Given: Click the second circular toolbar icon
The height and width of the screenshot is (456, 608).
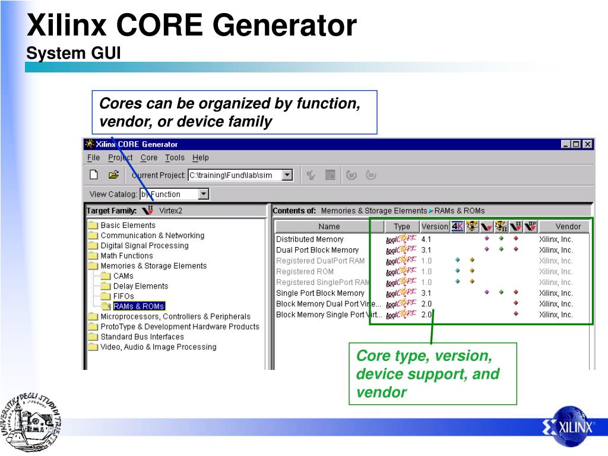Looking at the screenshot, I should pyautogui.click(x=370, y=175).
